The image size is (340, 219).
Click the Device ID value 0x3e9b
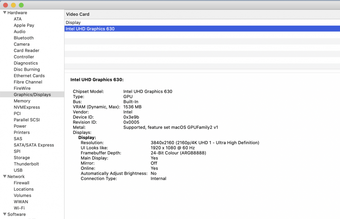click(131, 117)
